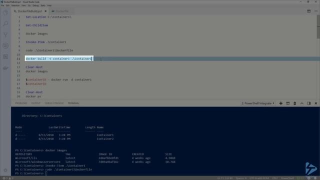
Task: Open the File menu
Action: [x=2, y=5]
